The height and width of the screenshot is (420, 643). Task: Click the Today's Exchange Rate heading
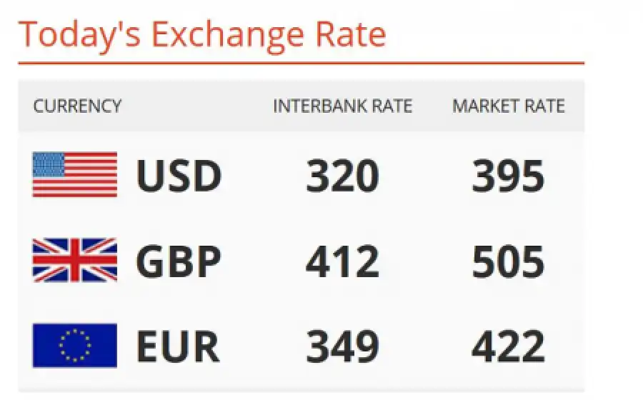tap(202, 34)
